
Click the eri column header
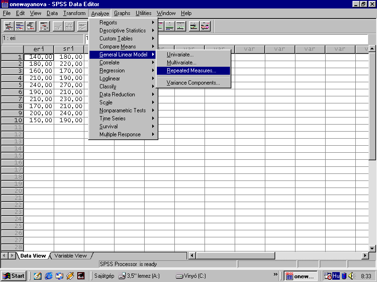tap(39, 49)
